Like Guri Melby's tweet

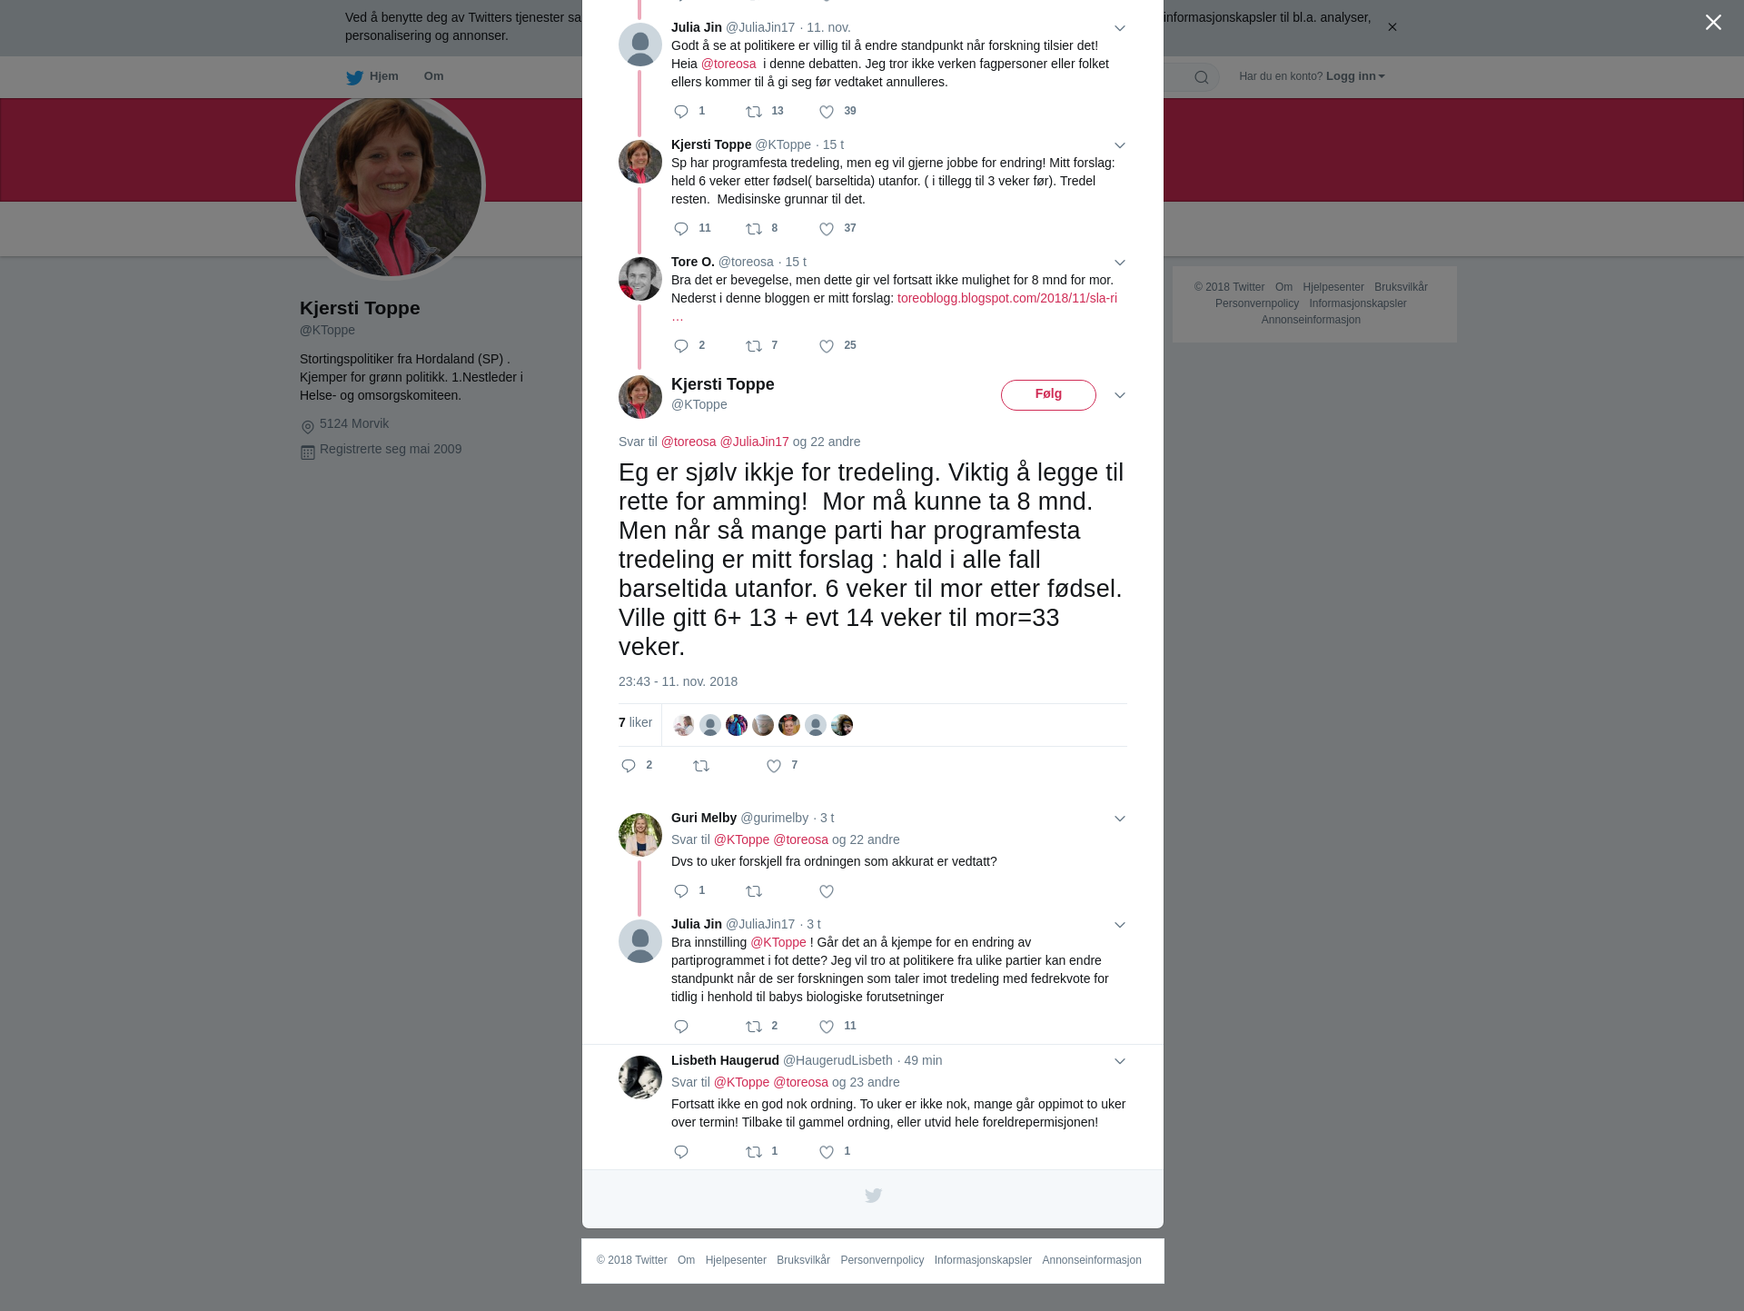(x=827, y=891)
